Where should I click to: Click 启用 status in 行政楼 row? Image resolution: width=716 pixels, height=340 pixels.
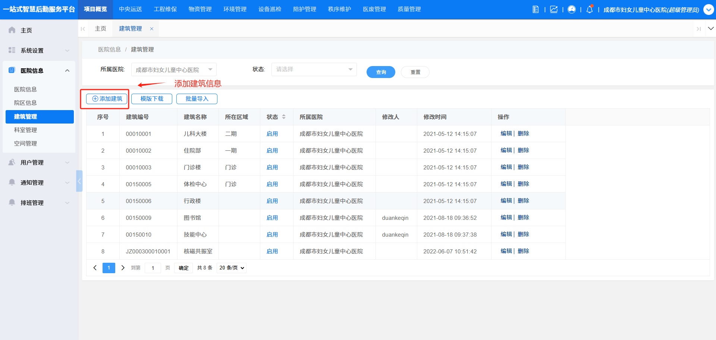tap(272, 201)
